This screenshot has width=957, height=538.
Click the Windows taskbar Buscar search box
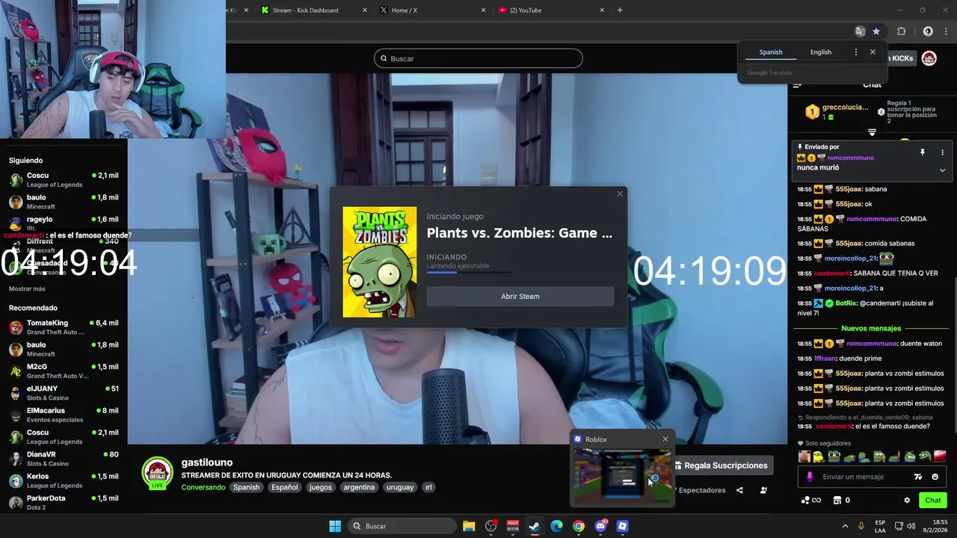[402, 526]
